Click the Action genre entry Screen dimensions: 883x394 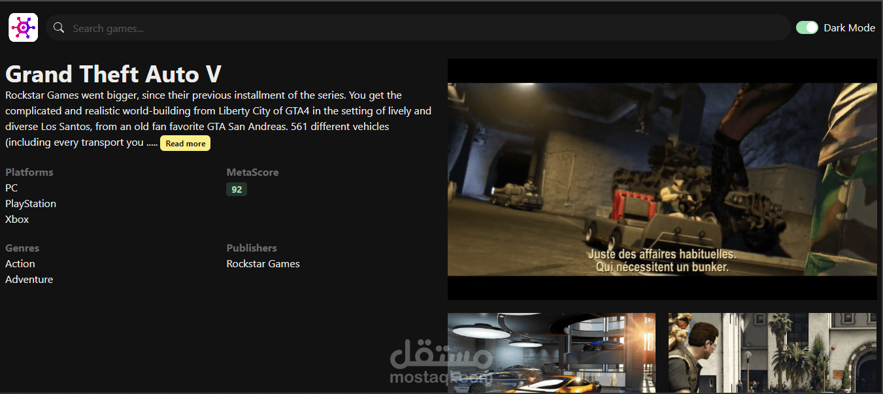(x=20, y=263)
